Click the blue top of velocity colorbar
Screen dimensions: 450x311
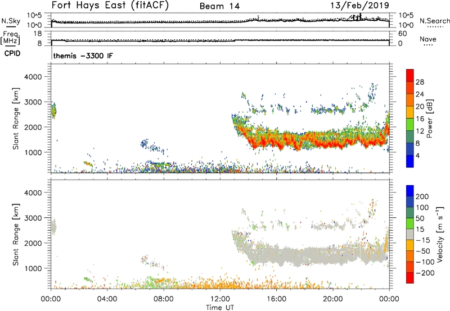[410, 191]
